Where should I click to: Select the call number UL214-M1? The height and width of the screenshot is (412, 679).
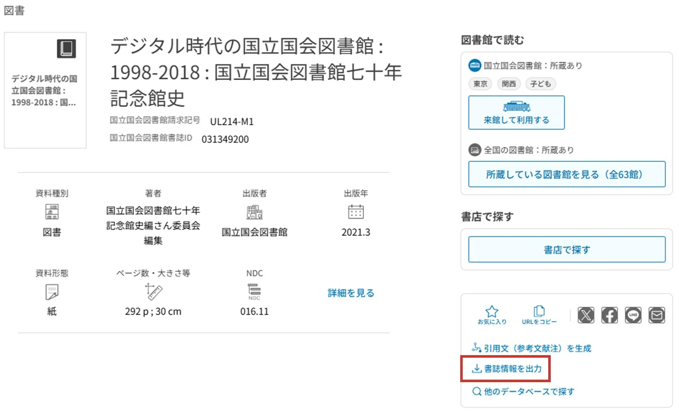click(x=232, y=122)
